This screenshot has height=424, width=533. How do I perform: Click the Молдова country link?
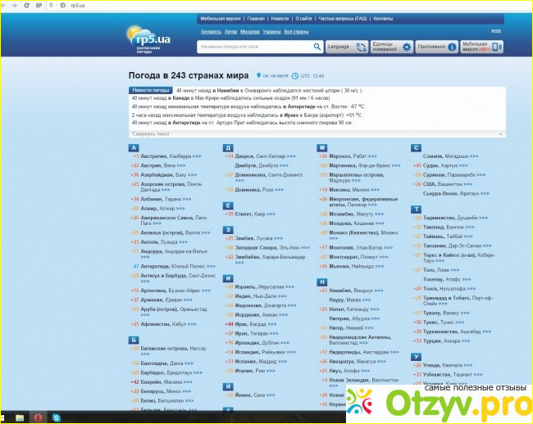[250, 32]
